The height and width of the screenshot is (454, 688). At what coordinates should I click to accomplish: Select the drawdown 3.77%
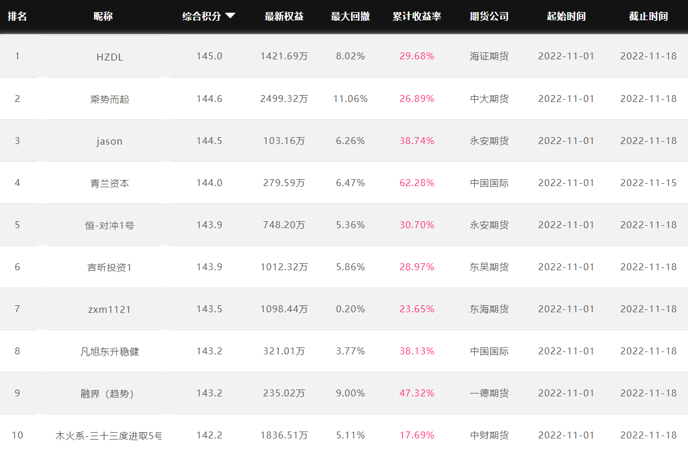pos(350,351)
